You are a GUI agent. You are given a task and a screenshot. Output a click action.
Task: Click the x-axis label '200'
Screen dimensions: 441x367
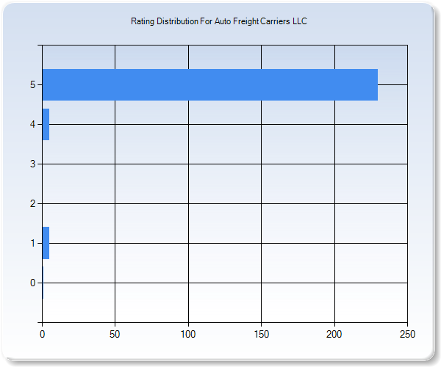coord(334,334)
